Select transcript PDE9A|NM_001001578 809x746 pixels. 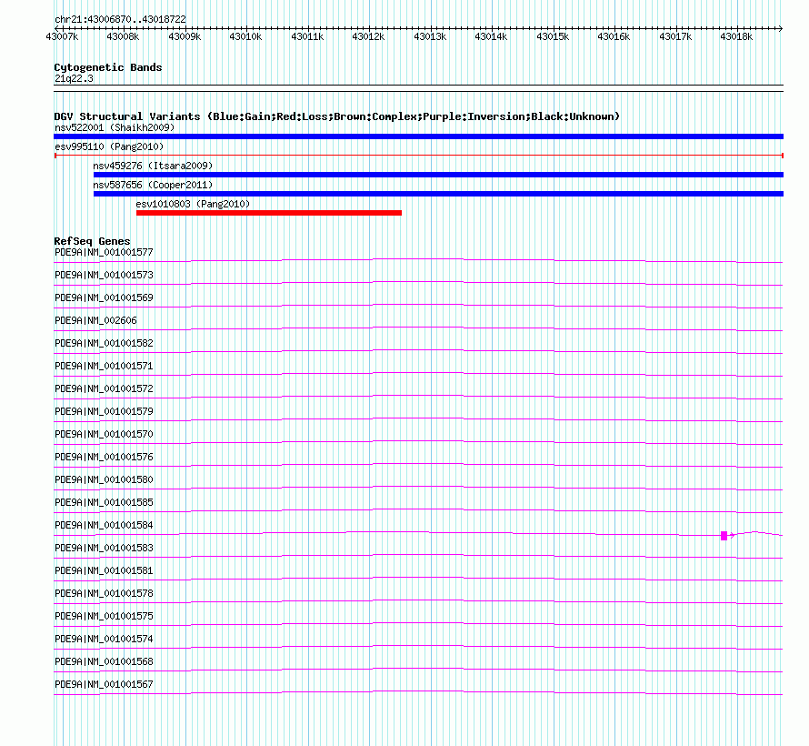[x=104, y=593]
